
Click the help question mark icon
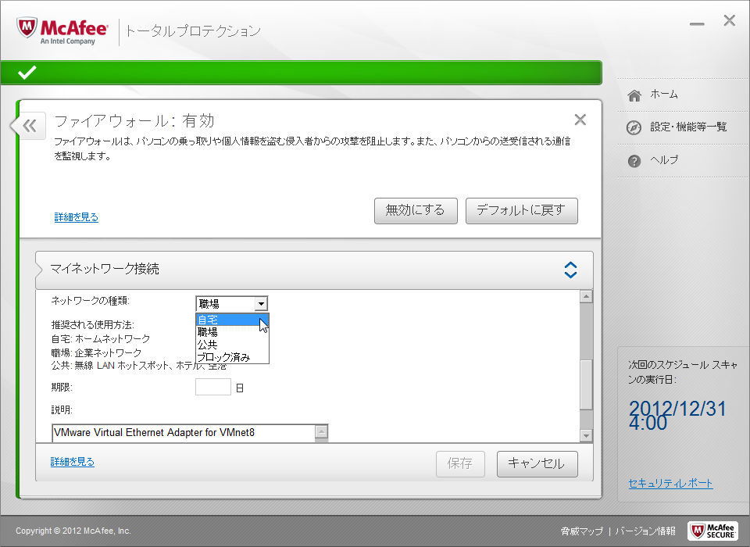point(634,161)
